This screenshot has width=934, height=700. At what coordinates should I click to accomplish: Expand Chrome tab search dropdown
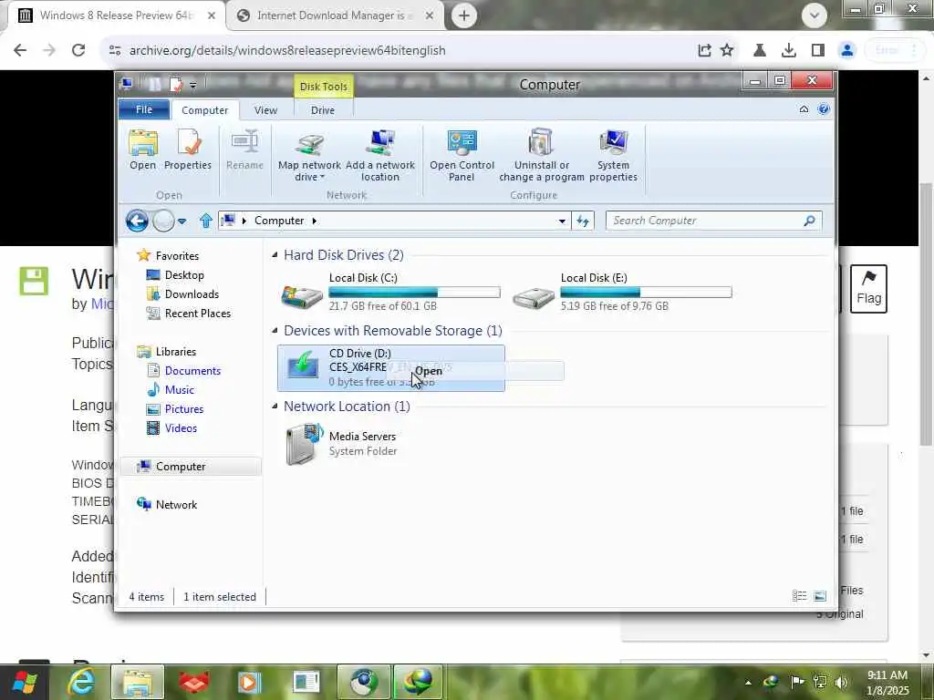815,15
